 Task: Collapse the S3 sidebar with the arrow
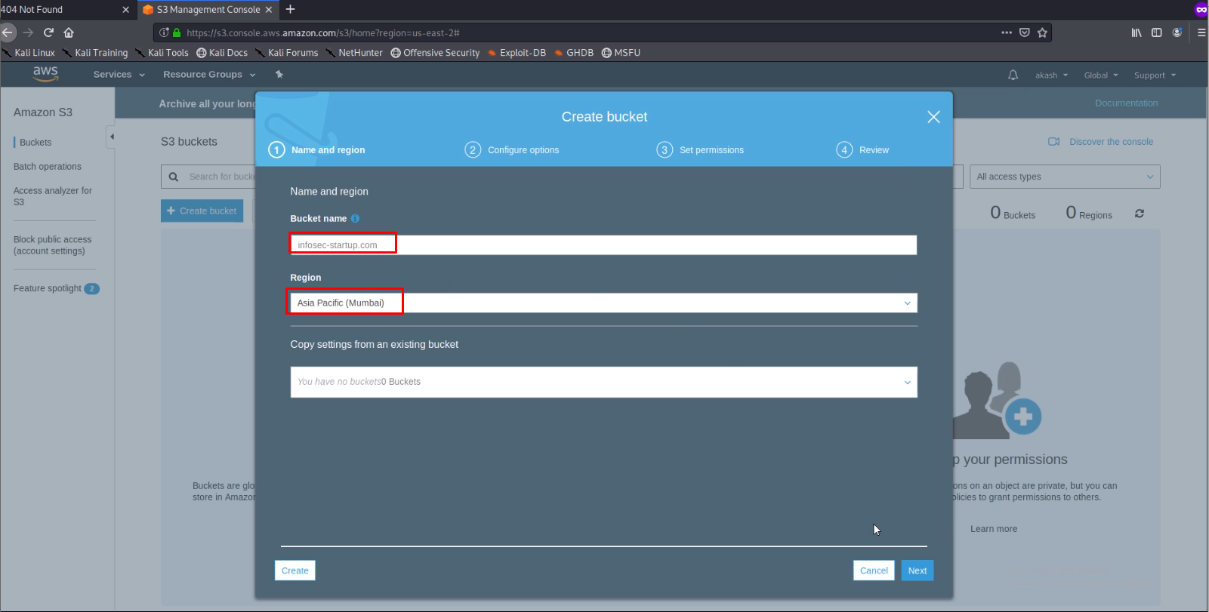pos(112,137)
